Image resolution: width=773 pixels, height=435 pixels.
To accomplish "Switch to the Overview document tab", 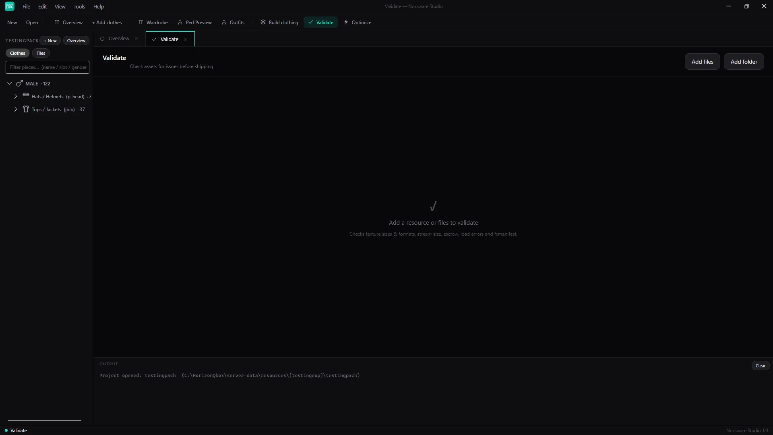I will coord(119,39).
